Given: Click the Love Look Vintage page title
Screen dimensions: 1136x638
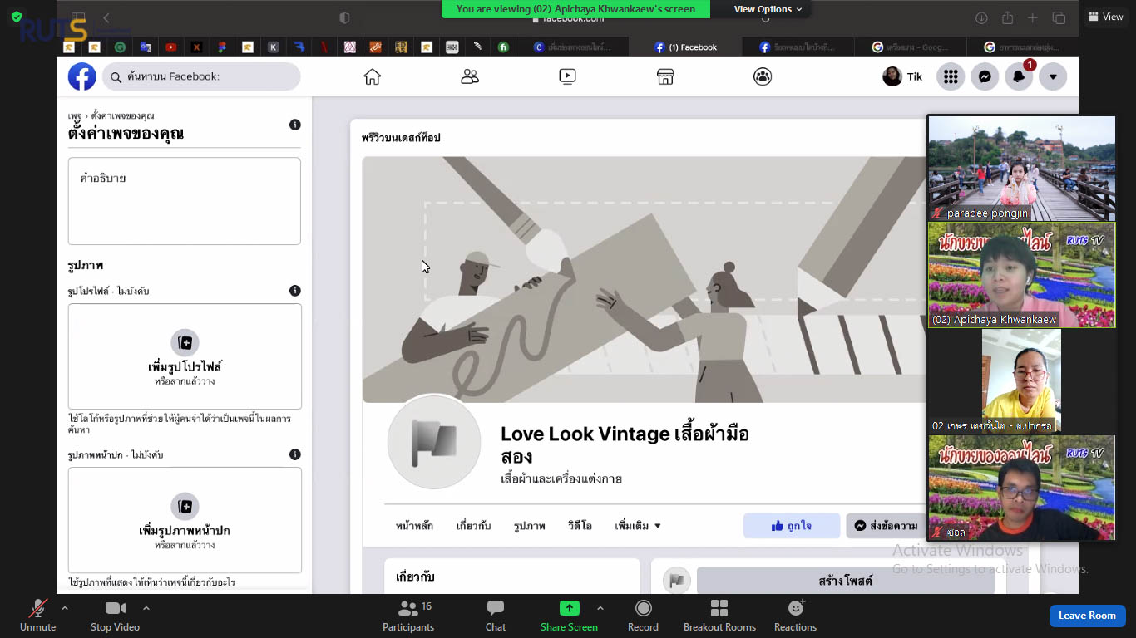Looking at the screenshot, I should point(625,445).
